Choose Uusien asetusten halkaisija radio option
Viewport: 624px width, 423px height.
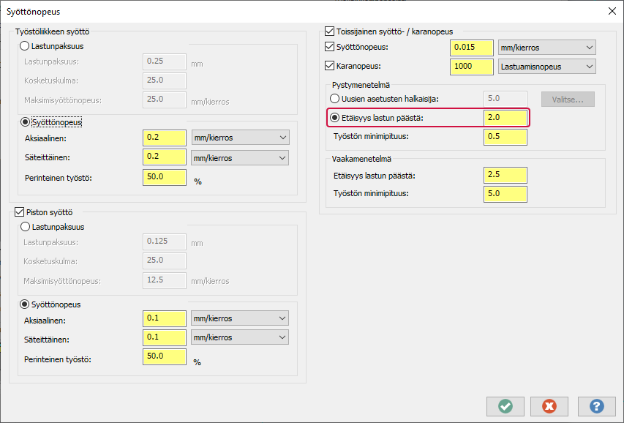click(335, 98)
